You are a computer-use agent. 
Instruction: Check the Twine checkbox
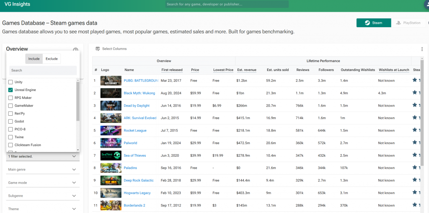tap(10, 137)
